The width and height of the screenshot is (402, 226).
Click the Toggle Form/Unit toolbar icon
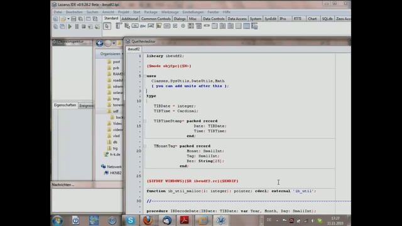click(x=95, y=19)
